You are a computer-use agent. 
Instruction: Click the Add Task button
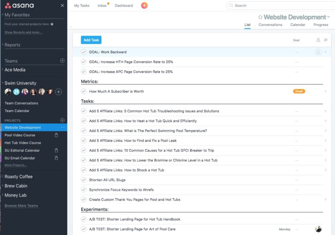[91, 40]
